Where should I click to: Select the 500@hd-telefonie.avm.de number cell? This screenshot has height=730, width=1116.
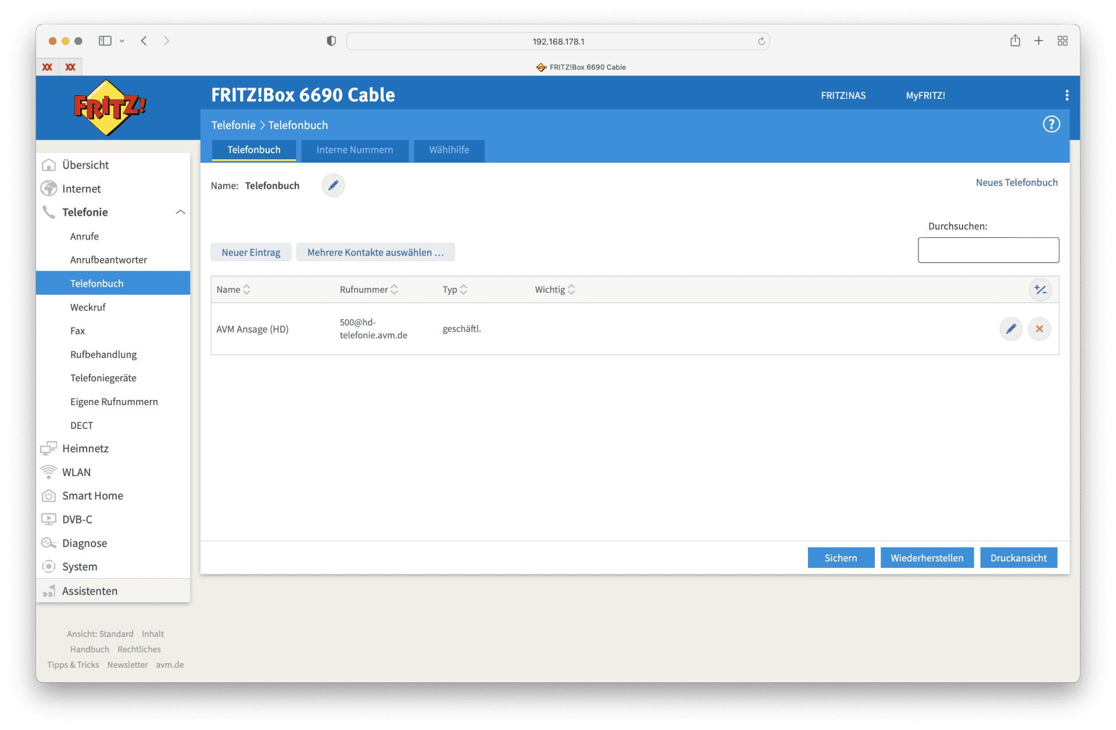[x=373, y=329]
